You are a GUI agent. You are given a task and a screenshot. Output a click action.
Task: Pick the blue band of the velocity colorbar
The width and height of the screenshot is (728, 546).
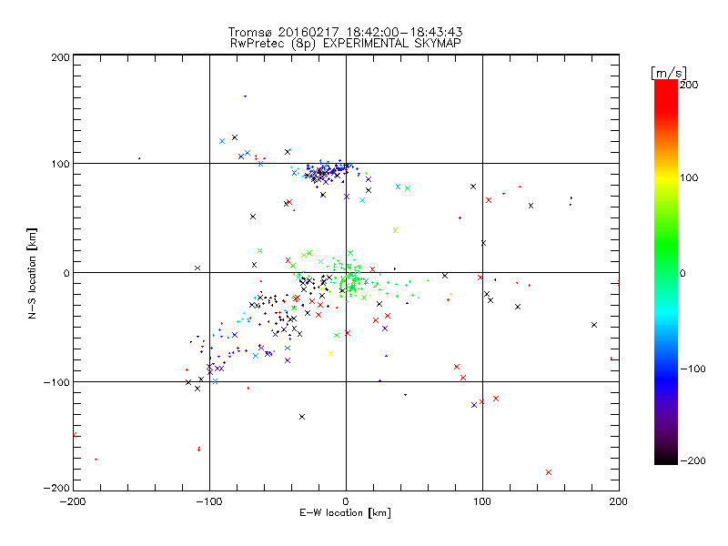point(666,376)
